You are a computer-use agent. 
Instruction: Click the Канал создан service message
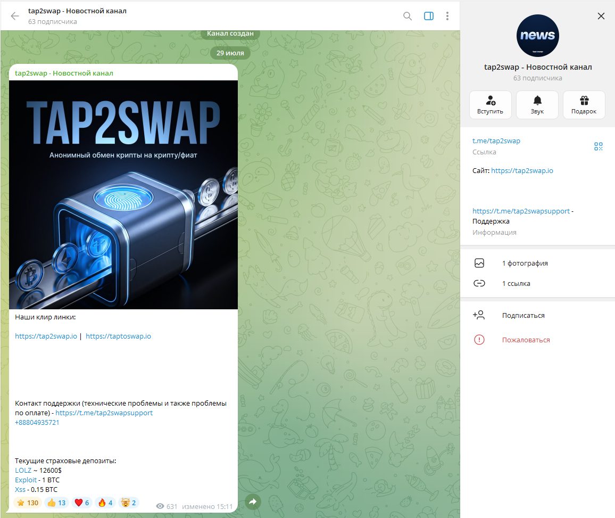[x=230, y=34]
